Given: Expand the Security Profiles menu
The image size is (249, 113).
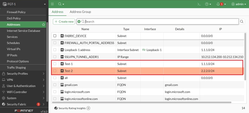Looking at the screenshot, I should click(23, 74).
